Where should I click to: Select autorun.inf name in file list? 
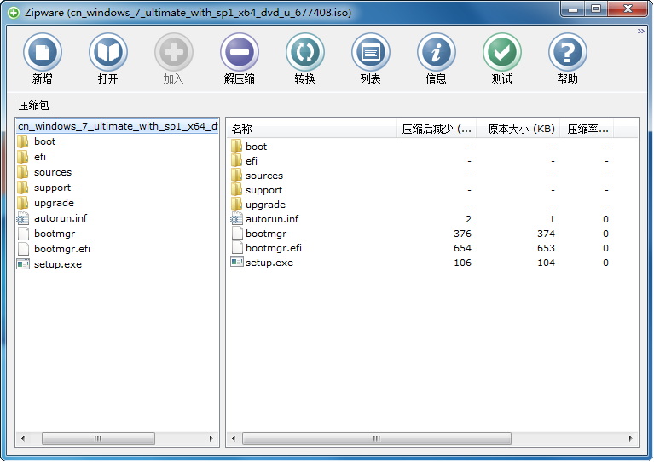click(272, 219)
